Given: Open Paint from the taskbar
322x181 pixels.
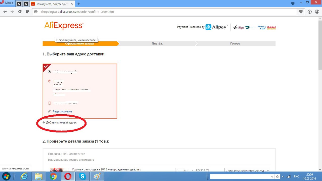Looking at the screenshot, I should (97, 176).
